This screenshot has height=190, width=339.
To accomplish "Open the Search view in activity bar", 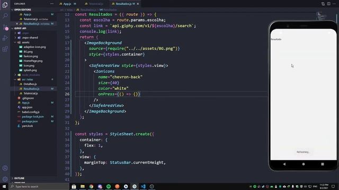I will (x=5, y=15).
